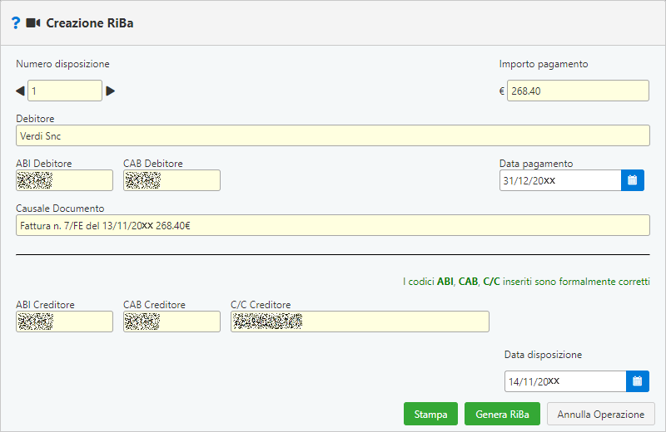Go to previous disposizione with left arrow
The height and width of the screenshot is (432, 666).
point(20,91)
